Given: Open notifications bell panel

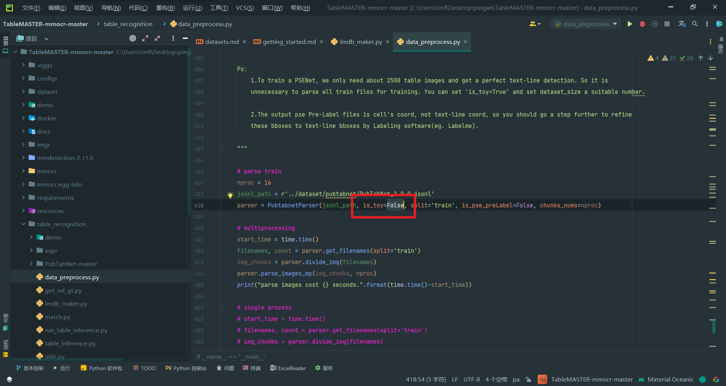Looking at the screenshot, I should click(x=721, y=39).
